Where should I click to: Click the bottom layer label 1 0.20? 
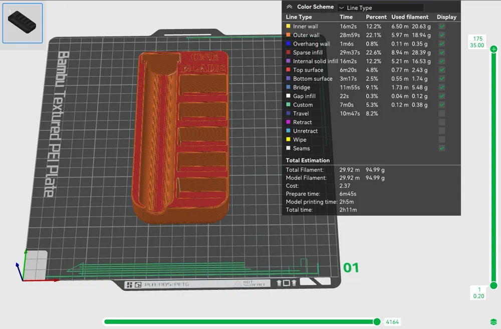[x=478, y=293]
